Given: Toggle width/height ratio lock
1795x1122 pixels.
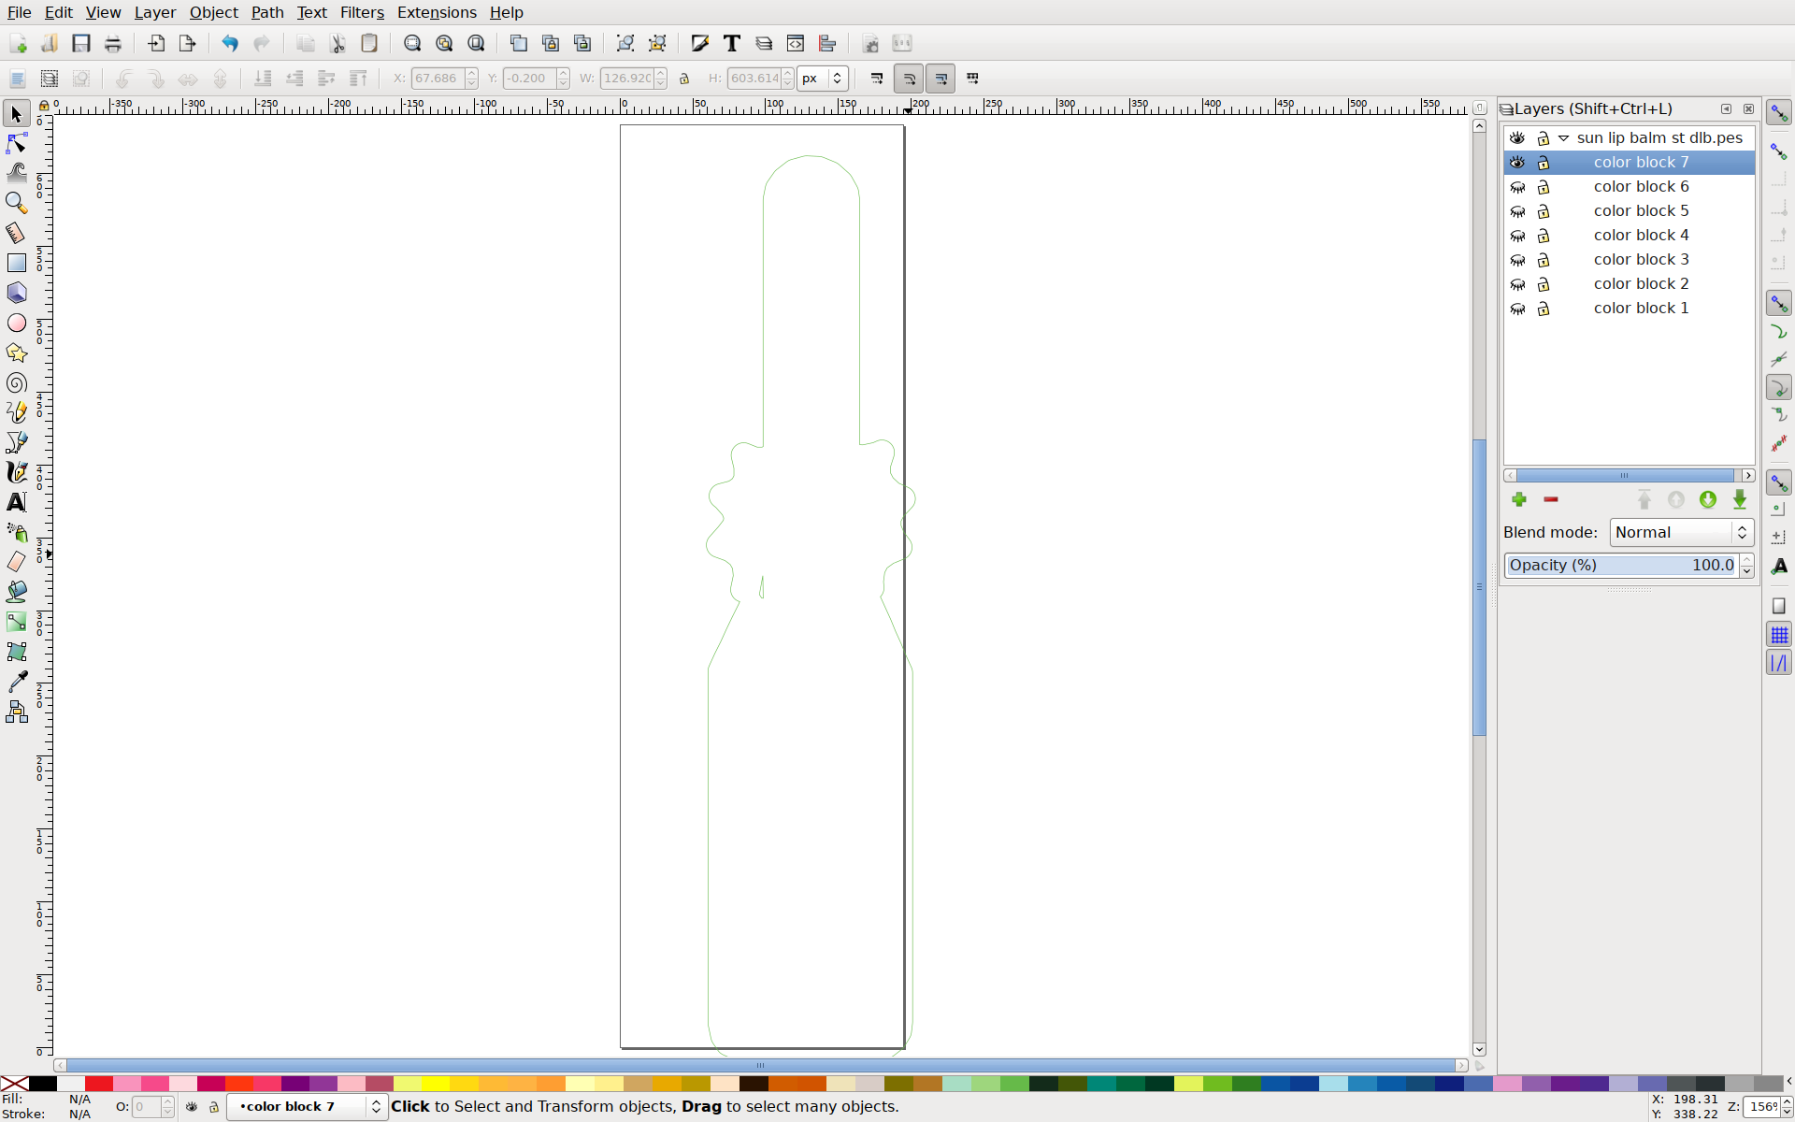Looking at the screenshot, I should click(x=684, y=79).
